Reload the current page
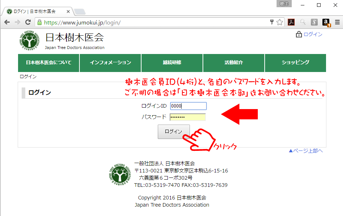Screen dimensions: 343x216 coord(28,22)
